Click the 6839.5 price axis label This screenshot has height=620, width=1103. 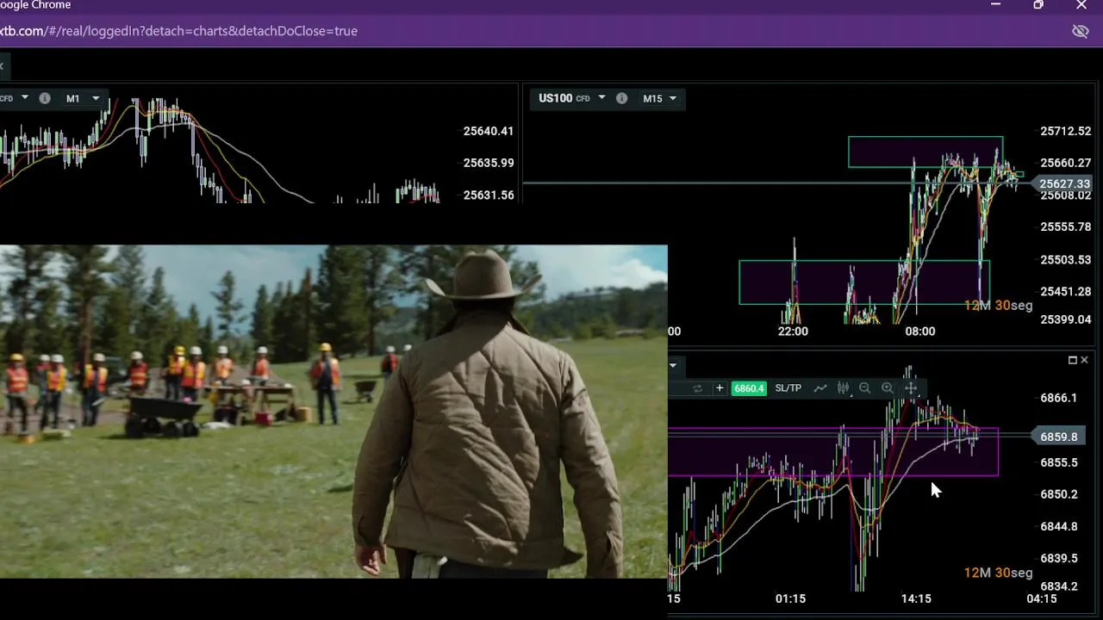point(1059,558)
